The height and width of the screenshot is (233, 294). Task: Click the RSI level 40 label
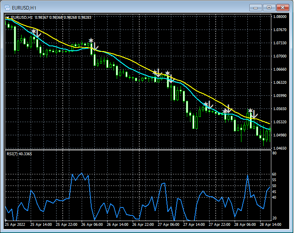(x=274, y=197)
